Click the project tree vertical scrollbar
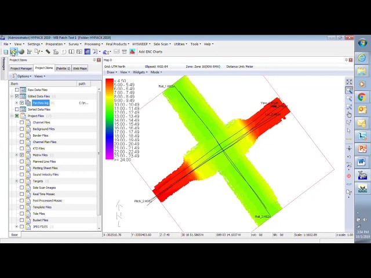The height and width of the screenshot is (278, 371). pos(99,153)
